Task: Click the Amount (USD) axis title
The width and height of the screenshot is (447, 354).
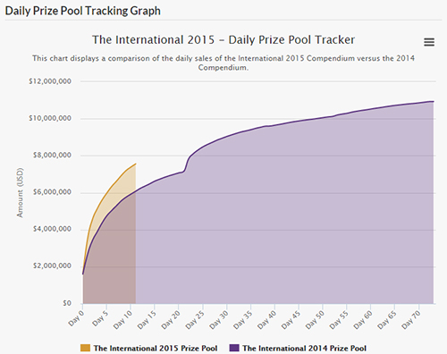Action: pos(20,192)
